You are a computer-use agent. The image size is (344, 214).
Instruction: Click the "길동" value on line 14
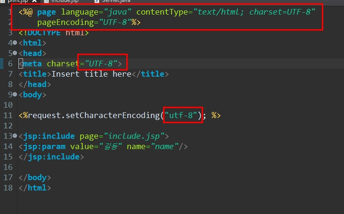(x=110, y=146)
